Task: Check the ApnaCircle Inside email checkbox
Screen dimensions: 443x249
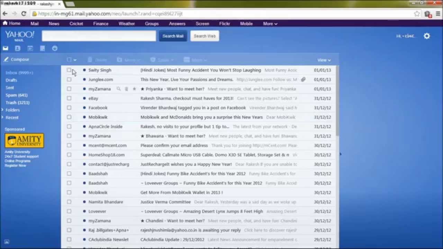Action: pyautogui.click(x=69, y=127)
